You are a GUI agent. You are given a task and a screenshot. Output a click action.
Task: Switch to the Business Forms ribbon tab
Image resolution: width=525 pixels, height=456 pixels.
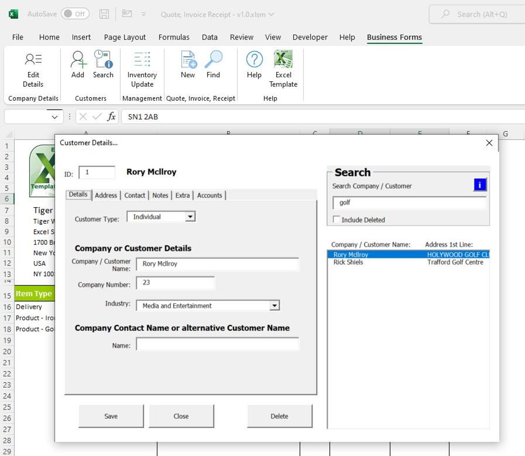pos(394,37)
